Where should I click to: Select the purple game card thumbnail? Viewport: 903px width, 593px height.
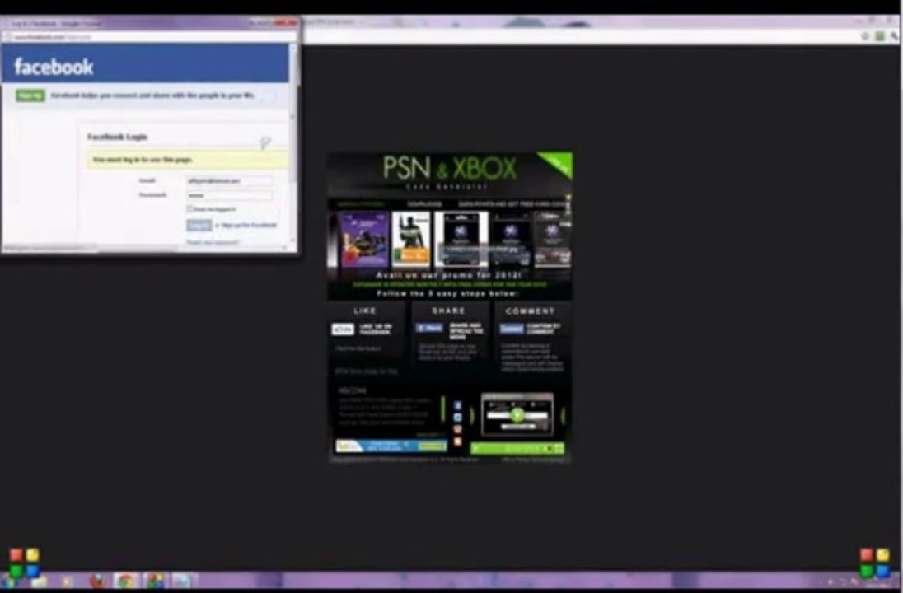(x=364, y=240)
